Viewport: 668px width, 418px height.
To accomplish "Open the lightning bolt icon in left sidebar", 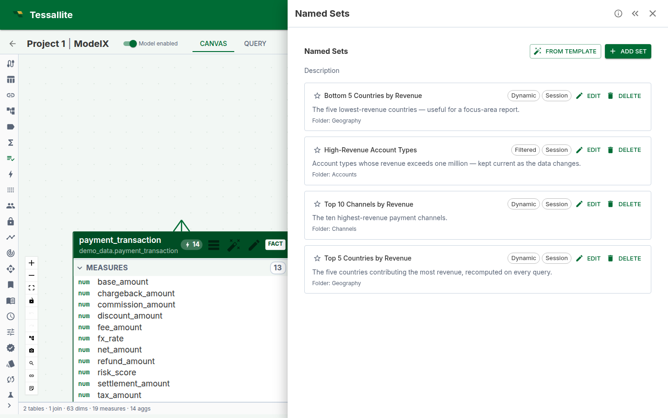I will point(11,174).
